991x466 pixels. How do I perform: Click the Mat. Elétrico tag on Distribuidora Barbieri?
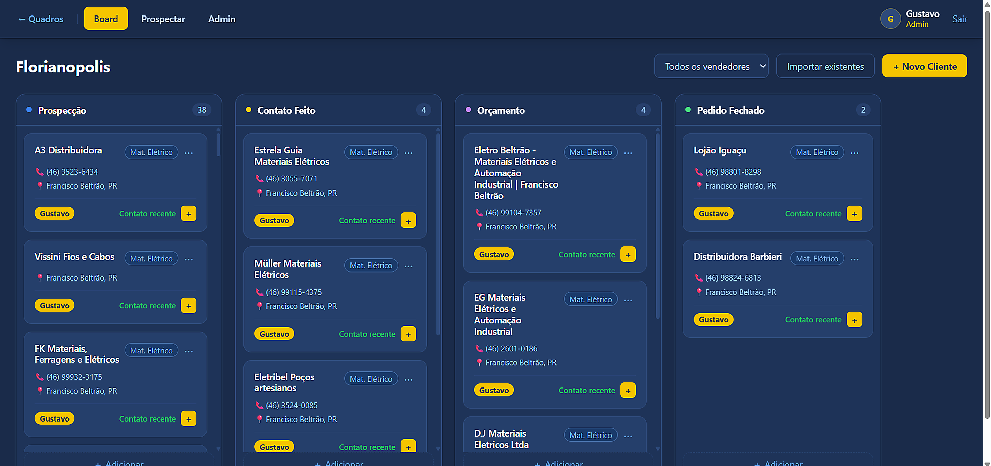click(817, 258)
